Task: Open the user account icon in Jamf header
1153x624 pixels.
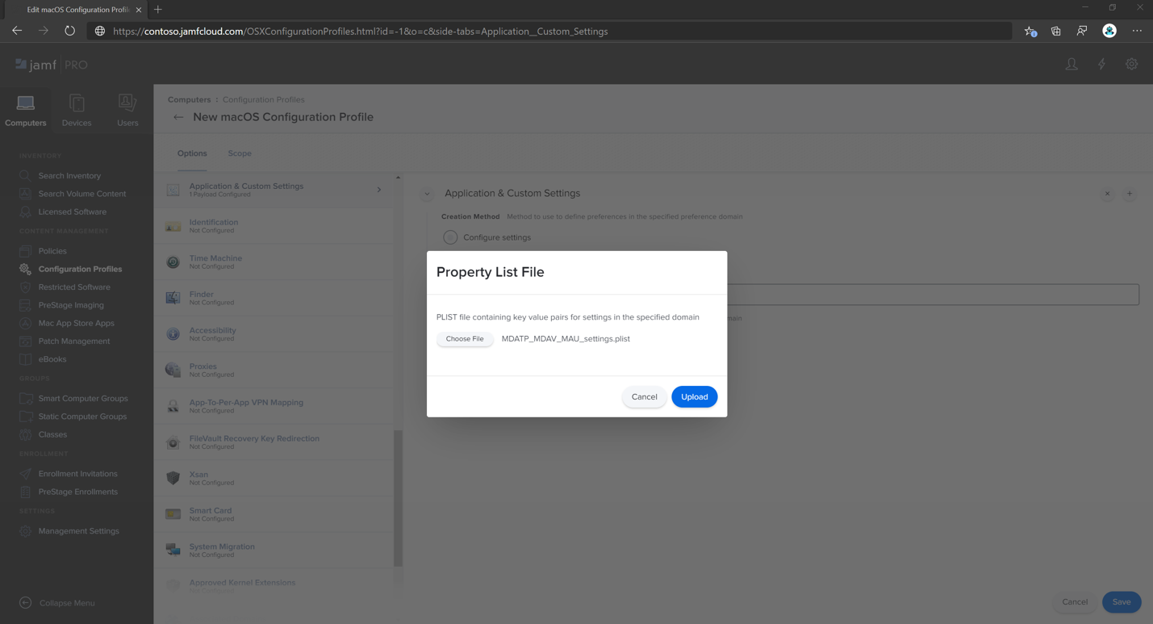Action: pos(1072,65)
